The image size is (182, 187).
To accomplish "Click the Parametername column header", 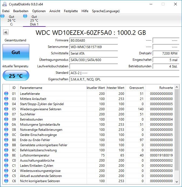I will [x=52, y=88].
